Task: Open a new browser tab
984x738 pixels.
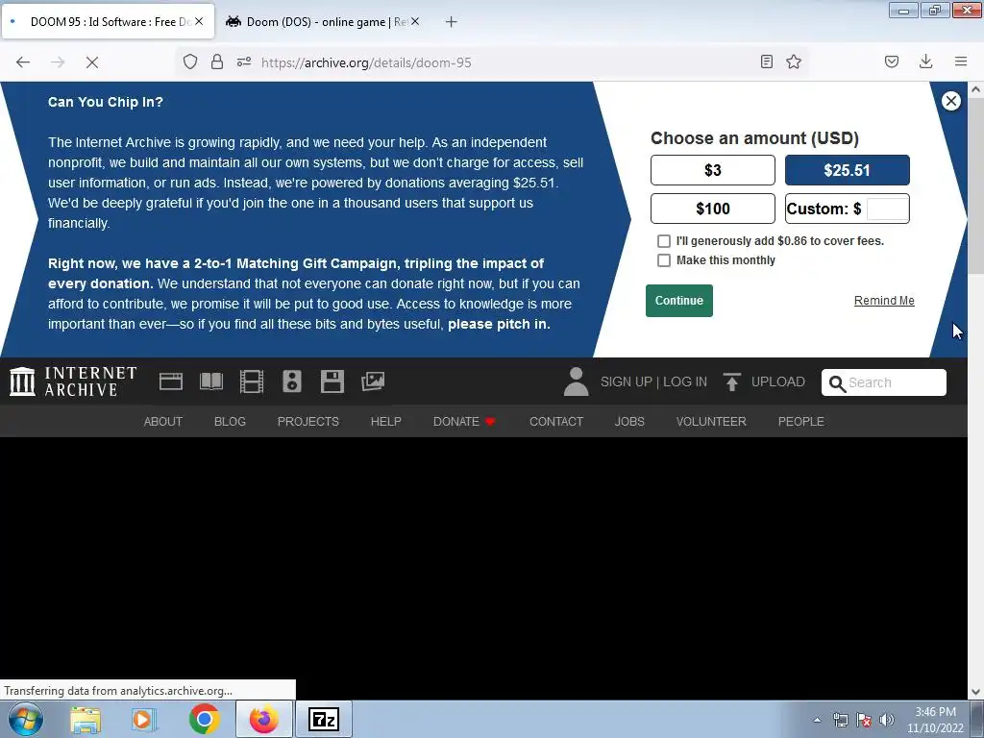Action: [x=452, y=22]
